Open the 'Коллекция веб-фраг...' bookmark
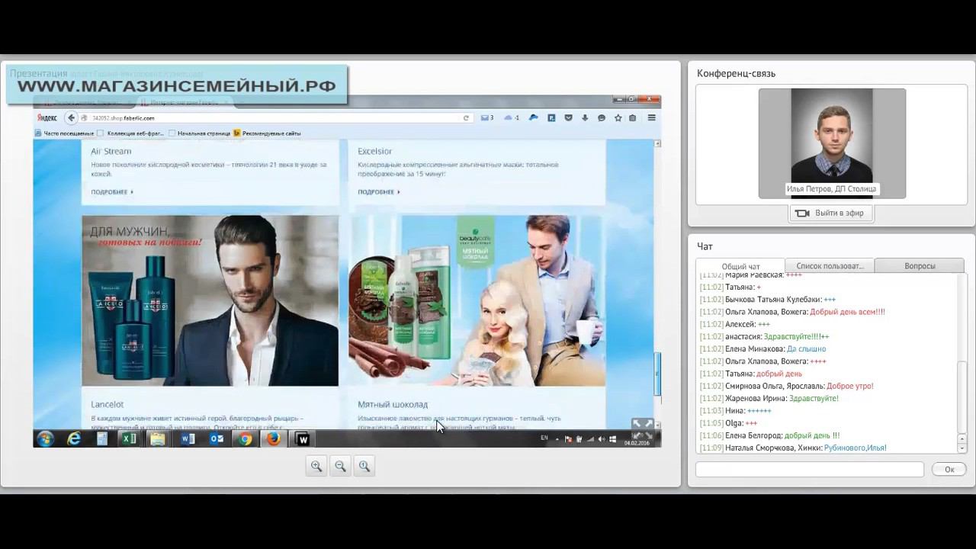The image size is (976, 549). [130, 133]
